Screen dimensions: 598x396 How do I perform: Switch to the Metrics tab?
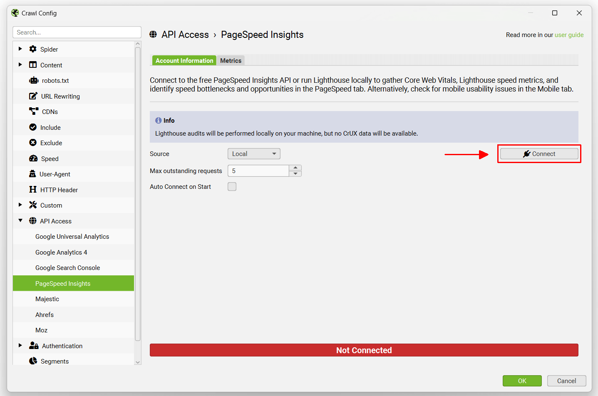click(x=231, y=61)
